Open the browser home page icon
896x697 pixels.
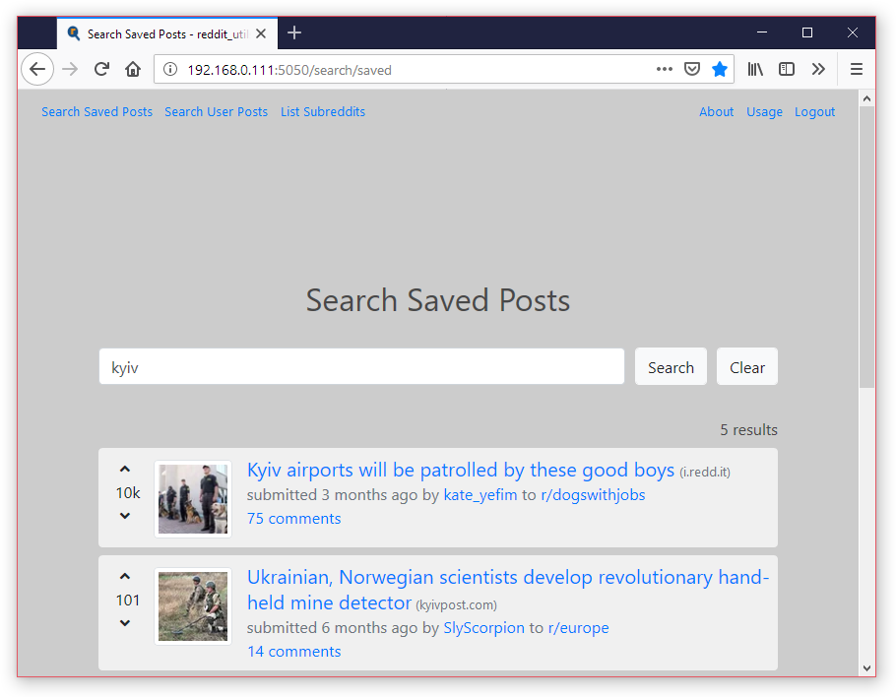pos(133,69)
